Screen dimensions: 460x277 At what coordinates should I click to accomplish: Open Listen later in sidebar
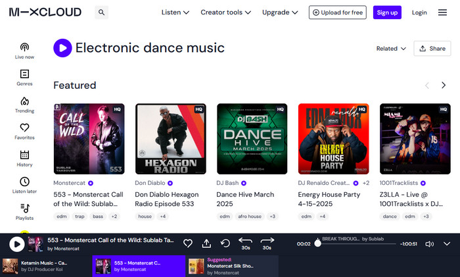25,185
